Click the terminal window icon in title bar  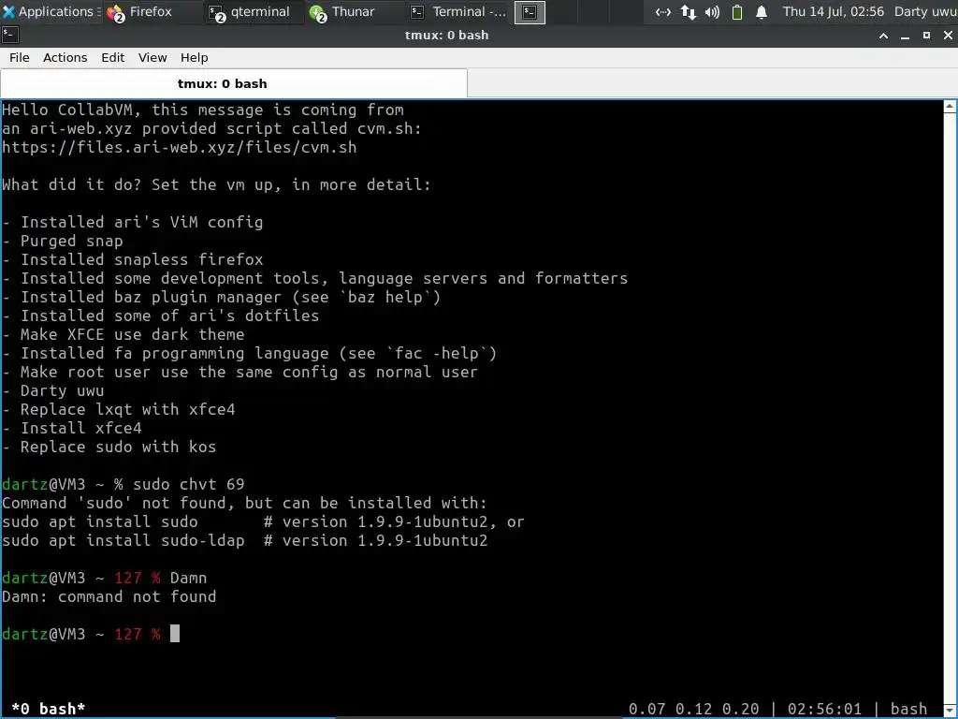(x=9, y=35)
